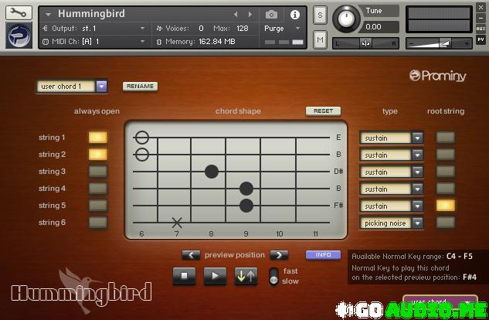The image size is (489, 320).
Task: Show the instrument info icon
Action: pos(295,15)
